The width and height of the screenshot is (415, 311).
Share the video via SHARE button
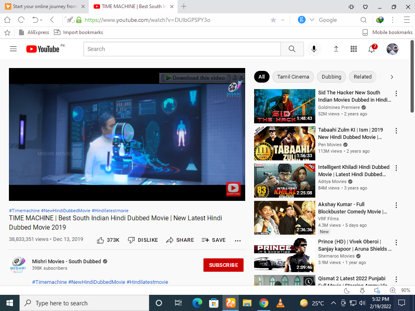180,240
